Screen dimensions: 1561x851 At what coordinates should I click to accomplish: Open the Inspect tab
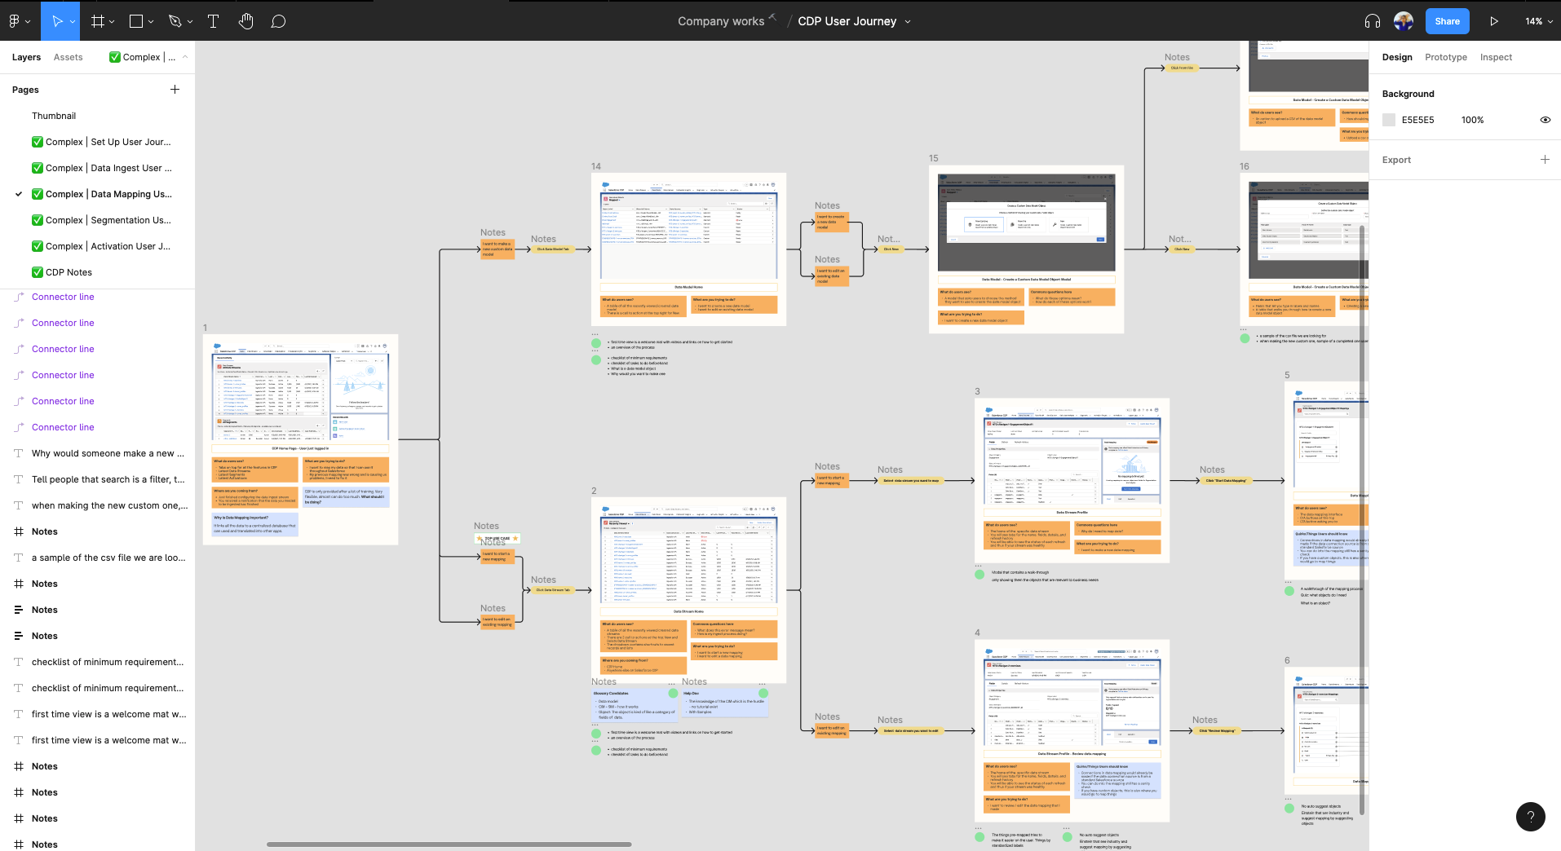pyautogui.click(x=1496, y=57)
